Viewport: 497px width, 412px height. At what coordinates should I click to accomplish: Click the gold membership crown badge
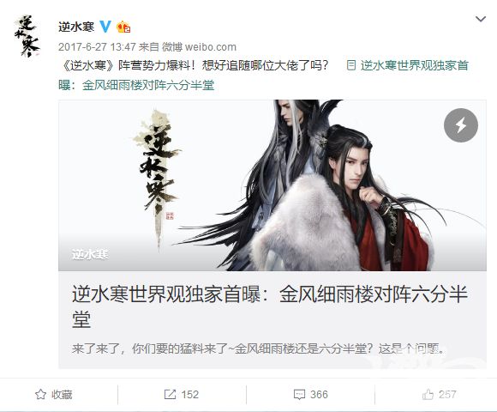tap(123, 27)
